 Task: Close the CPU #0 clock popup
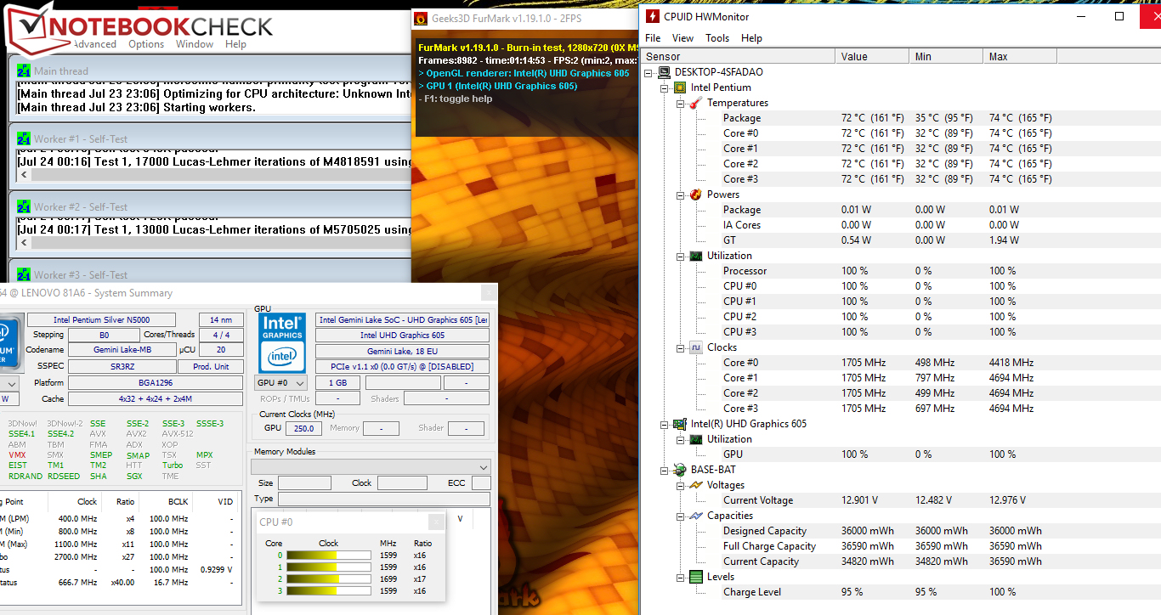[436, 522]
